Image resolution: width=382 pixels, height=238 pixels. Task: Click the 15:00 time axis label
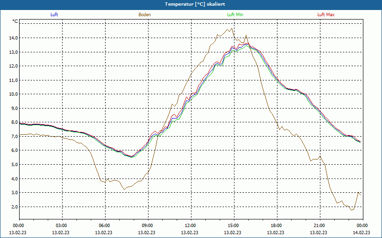(234, 226)
